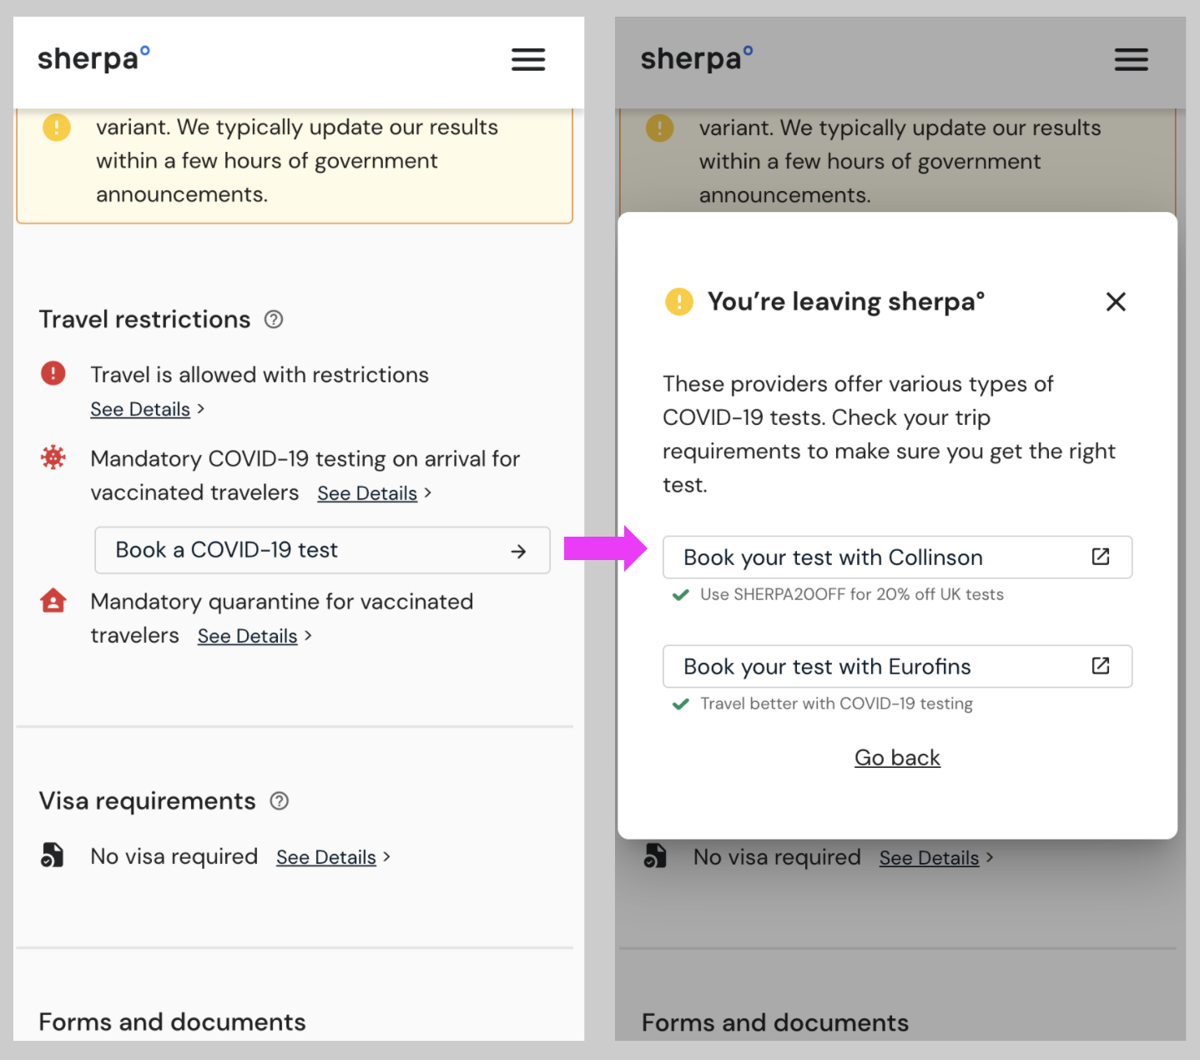Click the Go back link
Screen dimensions: 1200x1060
(897, 758)
